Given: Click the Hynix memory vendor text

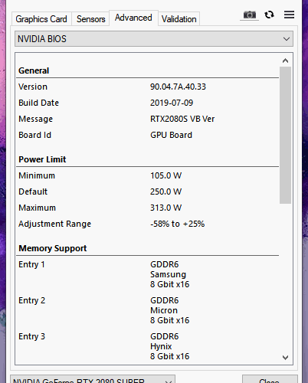Looking at the screenshot, I should (161, 346).
